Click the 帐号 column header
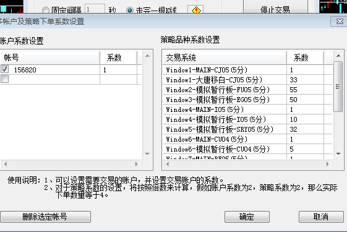347x232 pixels. (51, 58)
